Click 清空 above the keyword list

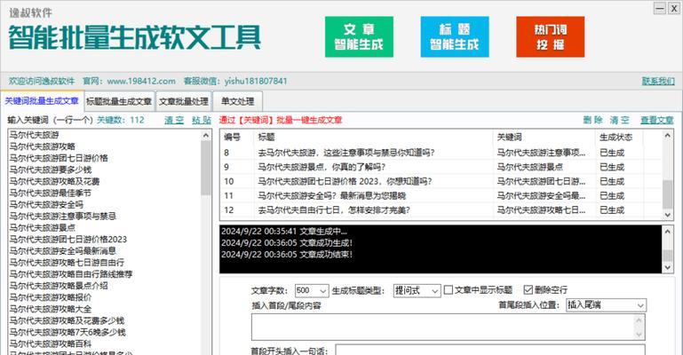174,120
